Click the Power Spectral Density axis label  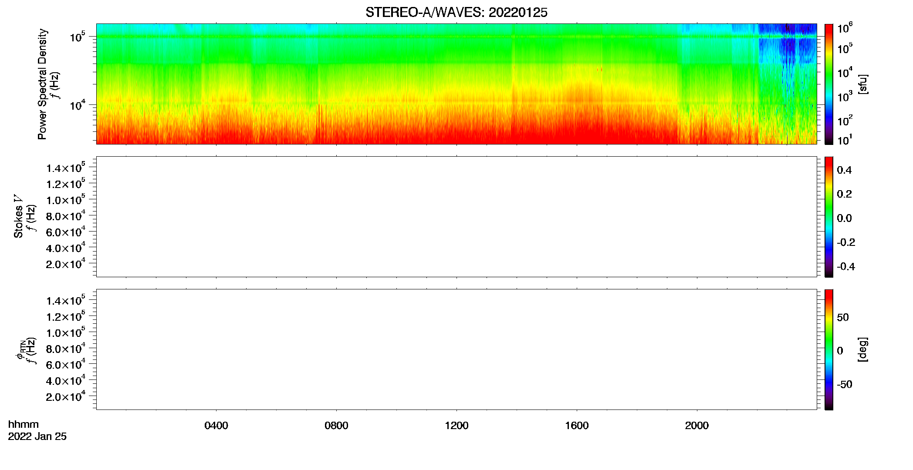(x=42, y=84)
